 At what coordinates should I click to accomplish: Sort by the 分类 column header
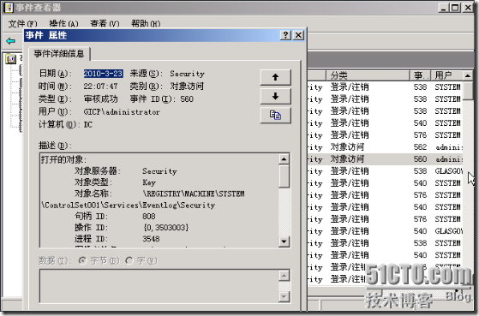coord(368,75)
